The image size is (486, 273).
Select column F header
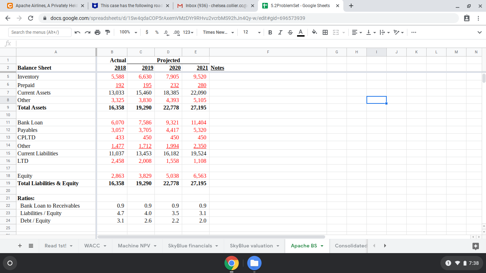(268, 52)
